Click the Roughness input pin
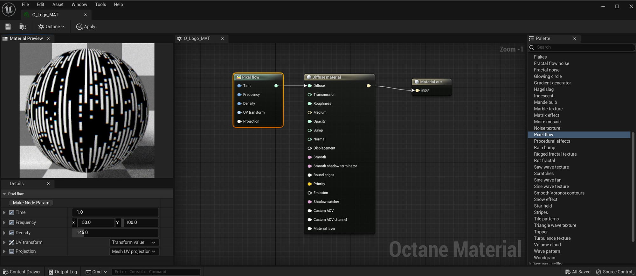The width and height of the screenshot is (636, 276). coord(310,103)
